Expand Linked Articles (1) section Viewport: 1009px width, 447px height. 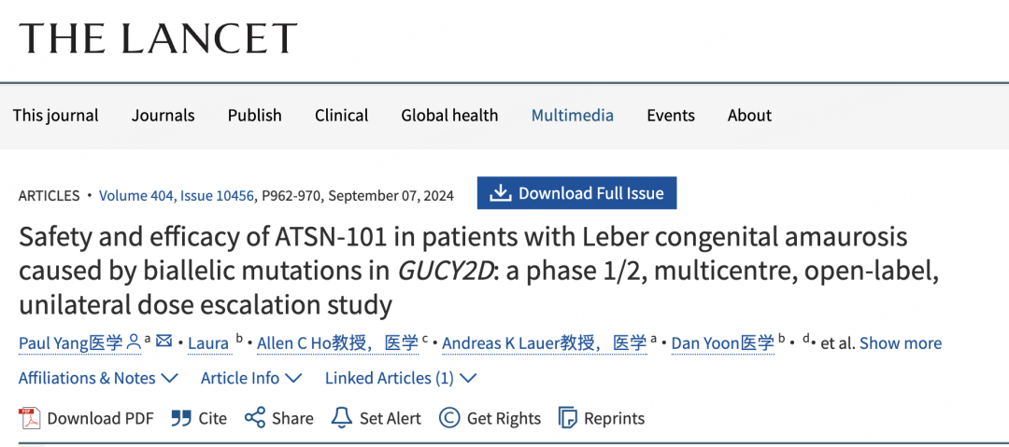click(x=401, y=378)
